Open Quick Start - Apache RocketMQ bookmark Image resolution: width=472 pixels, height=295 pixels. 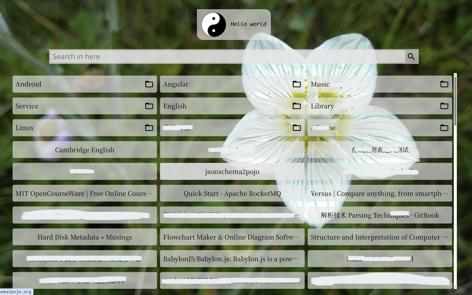(232, 193)
